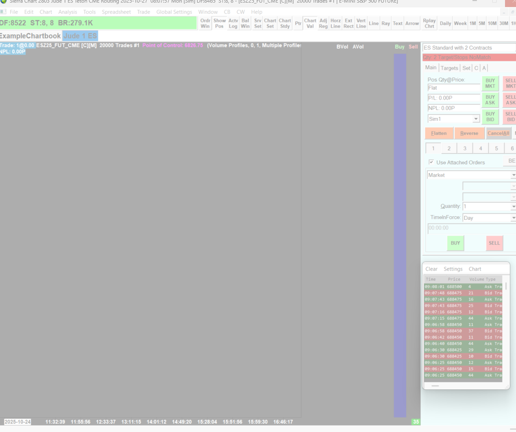Open the Ordr Win toolbar button

coord(205,23)
